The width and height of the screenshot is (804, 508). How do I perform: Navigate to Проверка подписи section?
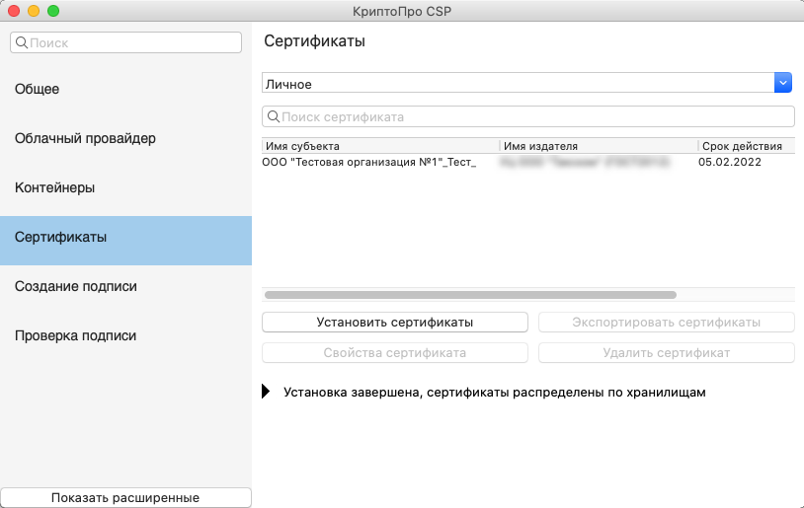76,335
